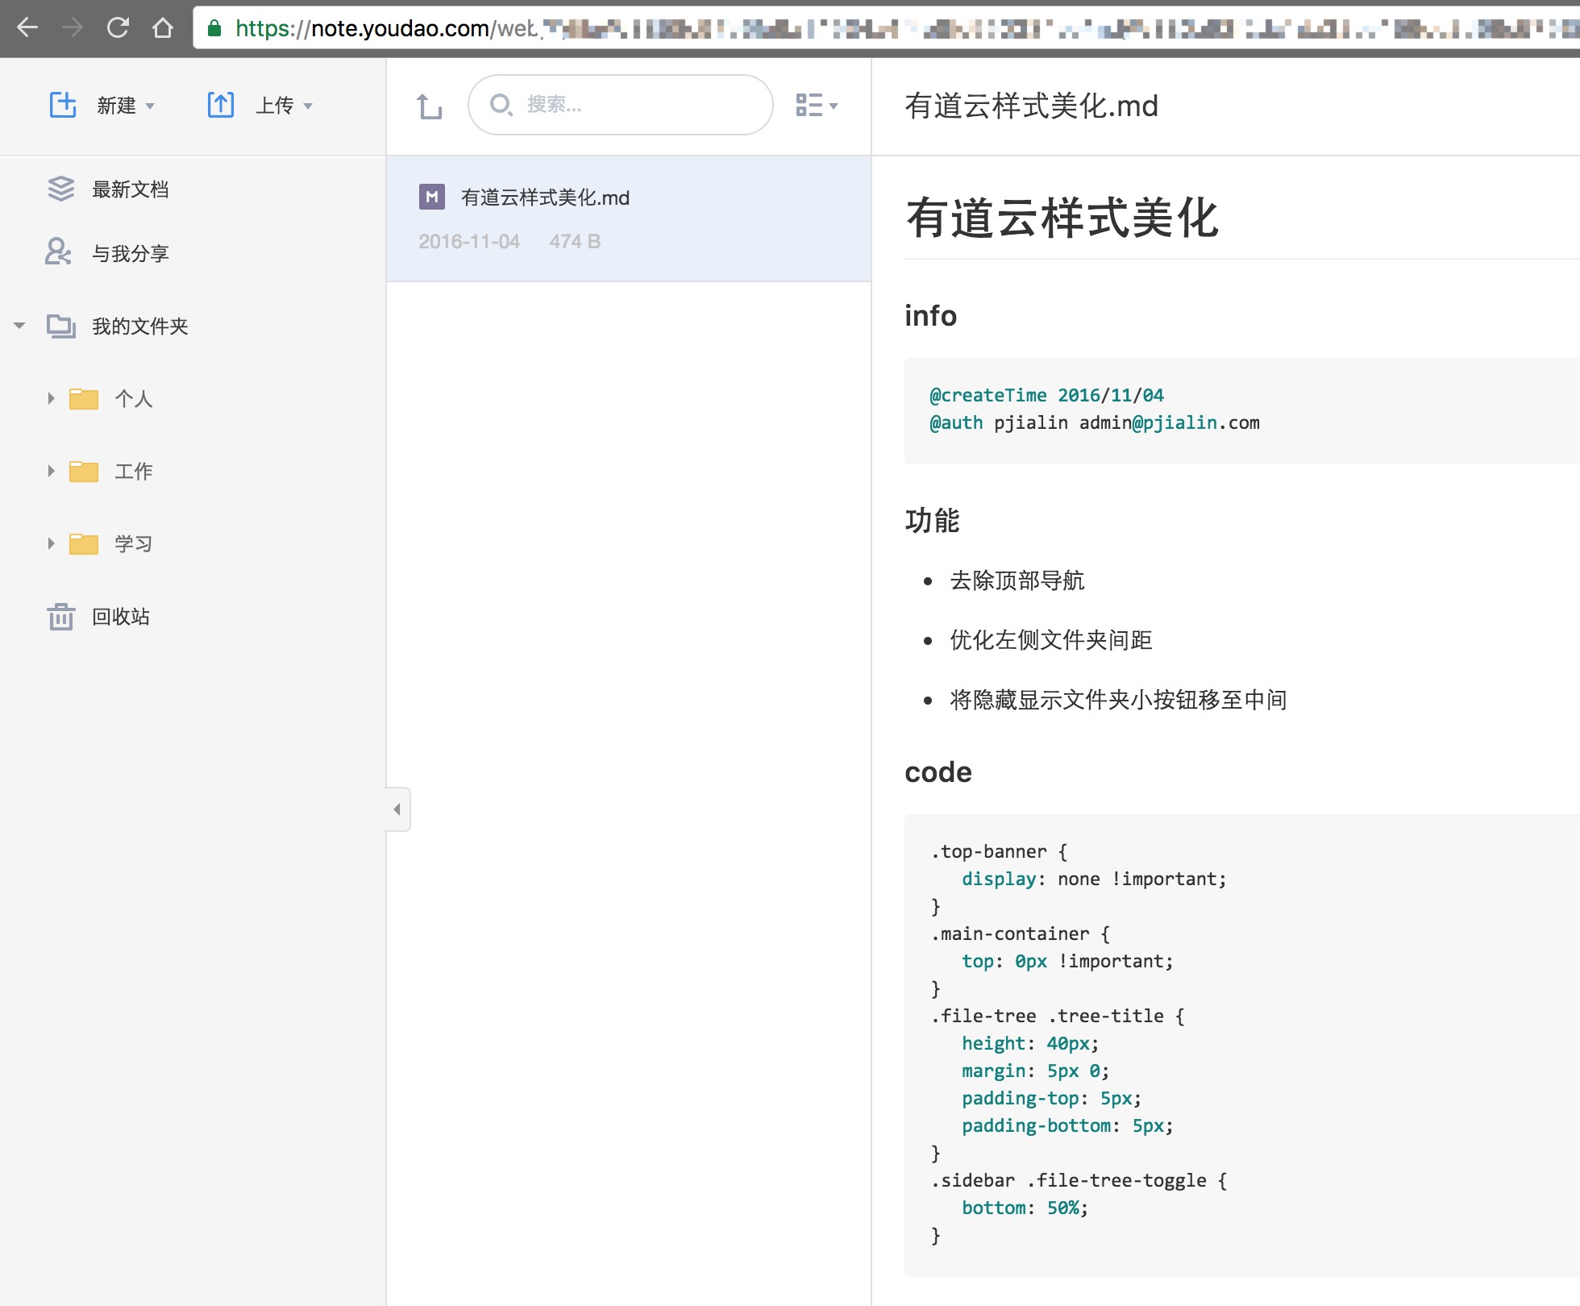
Task: Open the Recent documents (最新文档) item
Action: tap(129, 189)
